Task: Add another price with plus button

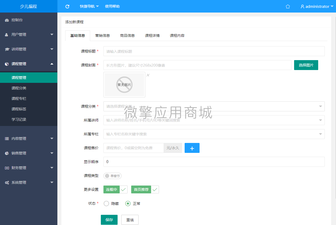Action: [192, 148]
